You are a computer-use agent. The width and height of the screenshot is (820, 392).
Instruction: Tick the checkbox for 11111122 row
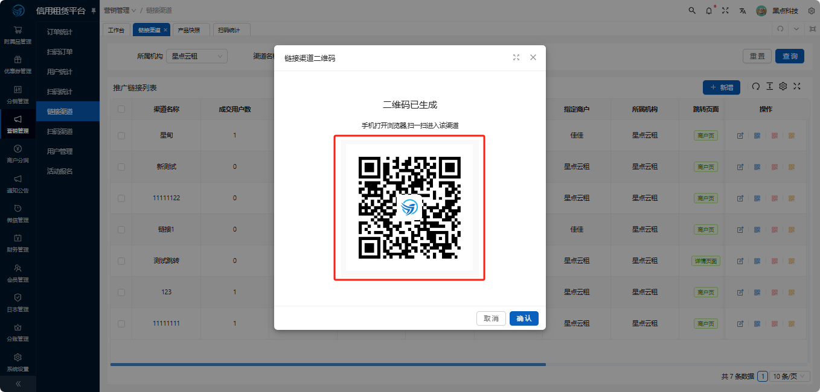click(x=121, y=198)
